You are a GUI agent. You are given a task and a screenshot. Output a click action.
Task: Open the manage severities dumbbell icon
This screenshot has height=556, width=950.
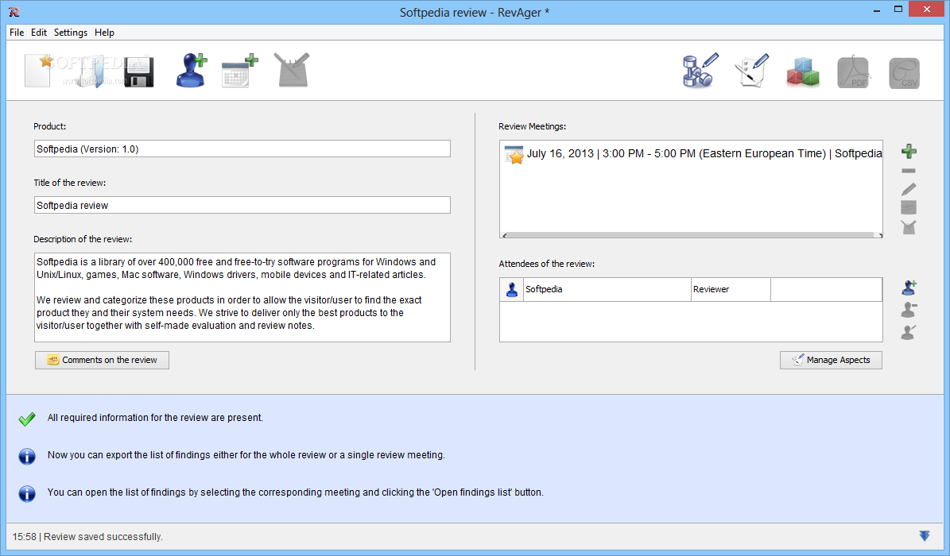pyautogui.click(x=700, y=70)
